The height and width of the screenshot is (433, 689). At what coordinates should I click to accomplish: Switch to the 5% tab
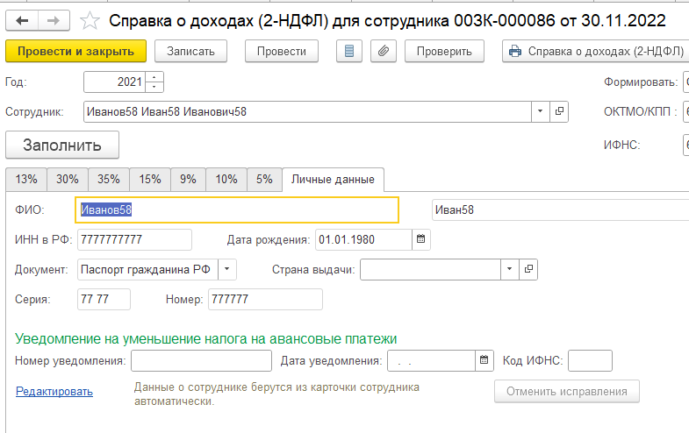coord(264,180)
